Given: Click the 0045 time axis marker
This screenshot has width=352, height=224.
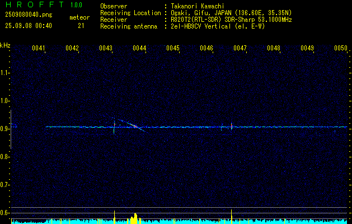Looking at the screenshot, I should pos(173,48).
